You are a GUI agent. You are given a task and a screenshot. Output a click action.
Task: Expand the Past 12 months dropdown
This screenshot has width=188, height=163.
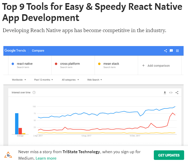click(44, 80)
